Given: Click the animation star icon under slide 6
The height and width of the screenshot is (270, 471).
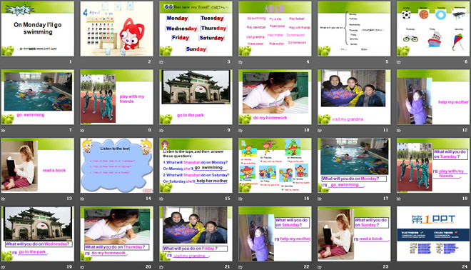Looking at the screenshot, I should [x=399, y=62].
